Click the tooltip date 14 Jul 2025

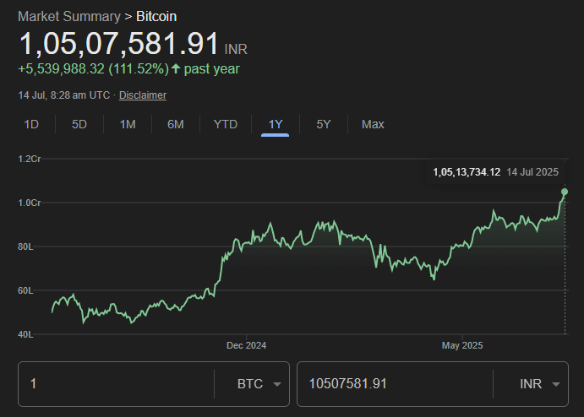click(532, 172)
